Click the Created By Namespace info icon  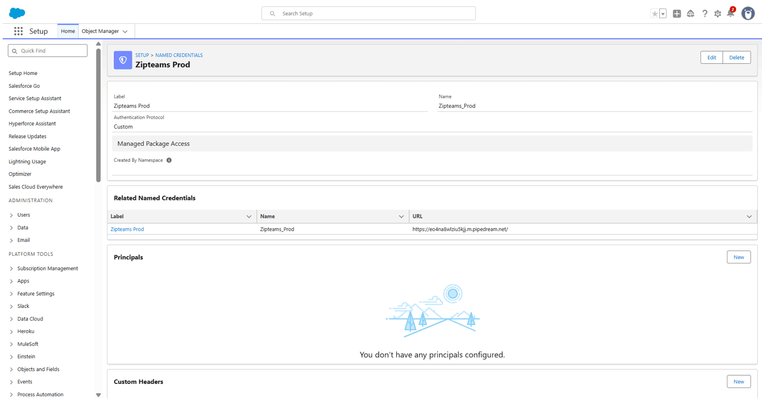click(169, 160)
